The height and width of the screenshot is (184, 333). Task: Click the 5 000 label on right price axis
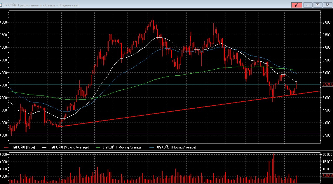click(x=326, y=98)
